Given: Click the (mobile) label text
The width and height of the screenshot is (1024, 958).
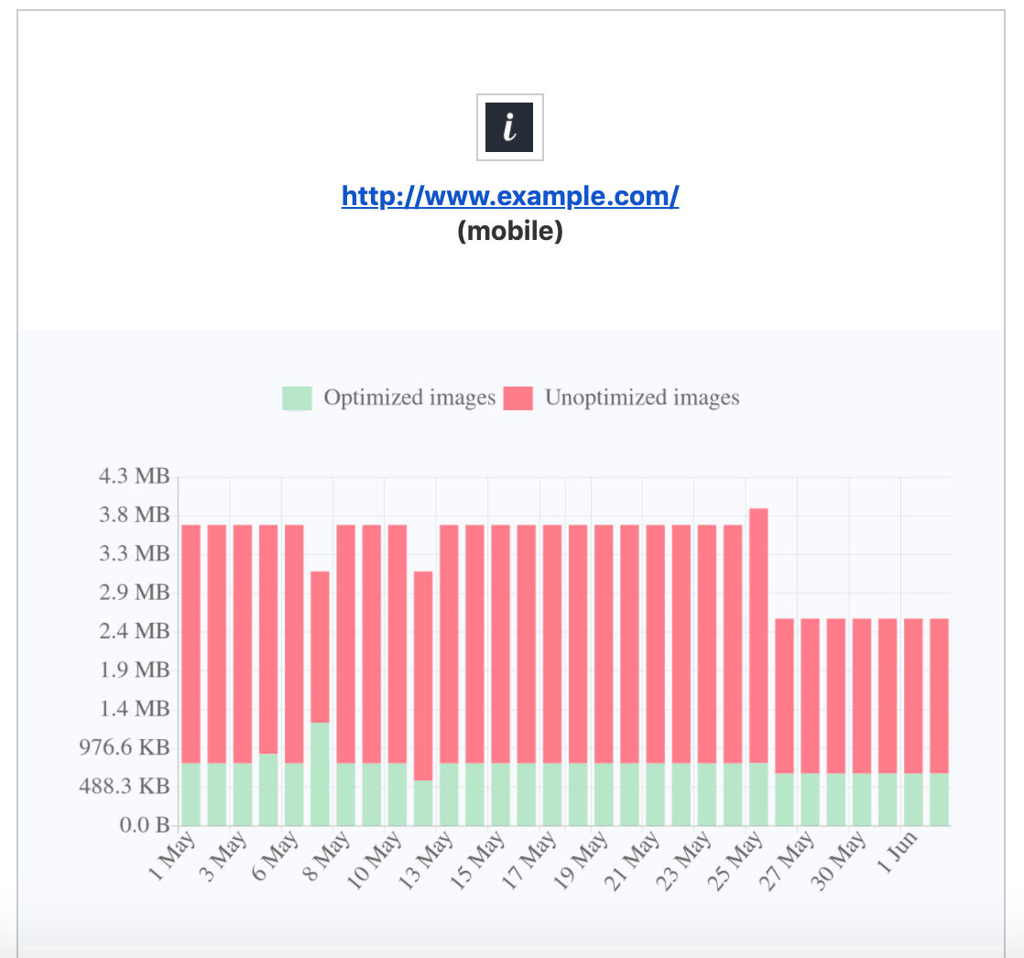Looking at the screenshot, I should coord(510,231).
